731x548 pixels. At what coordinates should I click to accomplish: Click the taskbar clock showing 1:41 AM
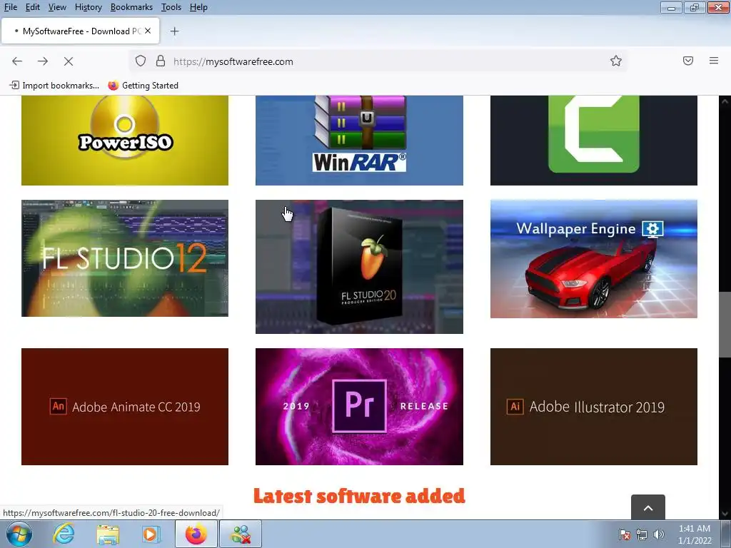(x=695, y=534)
